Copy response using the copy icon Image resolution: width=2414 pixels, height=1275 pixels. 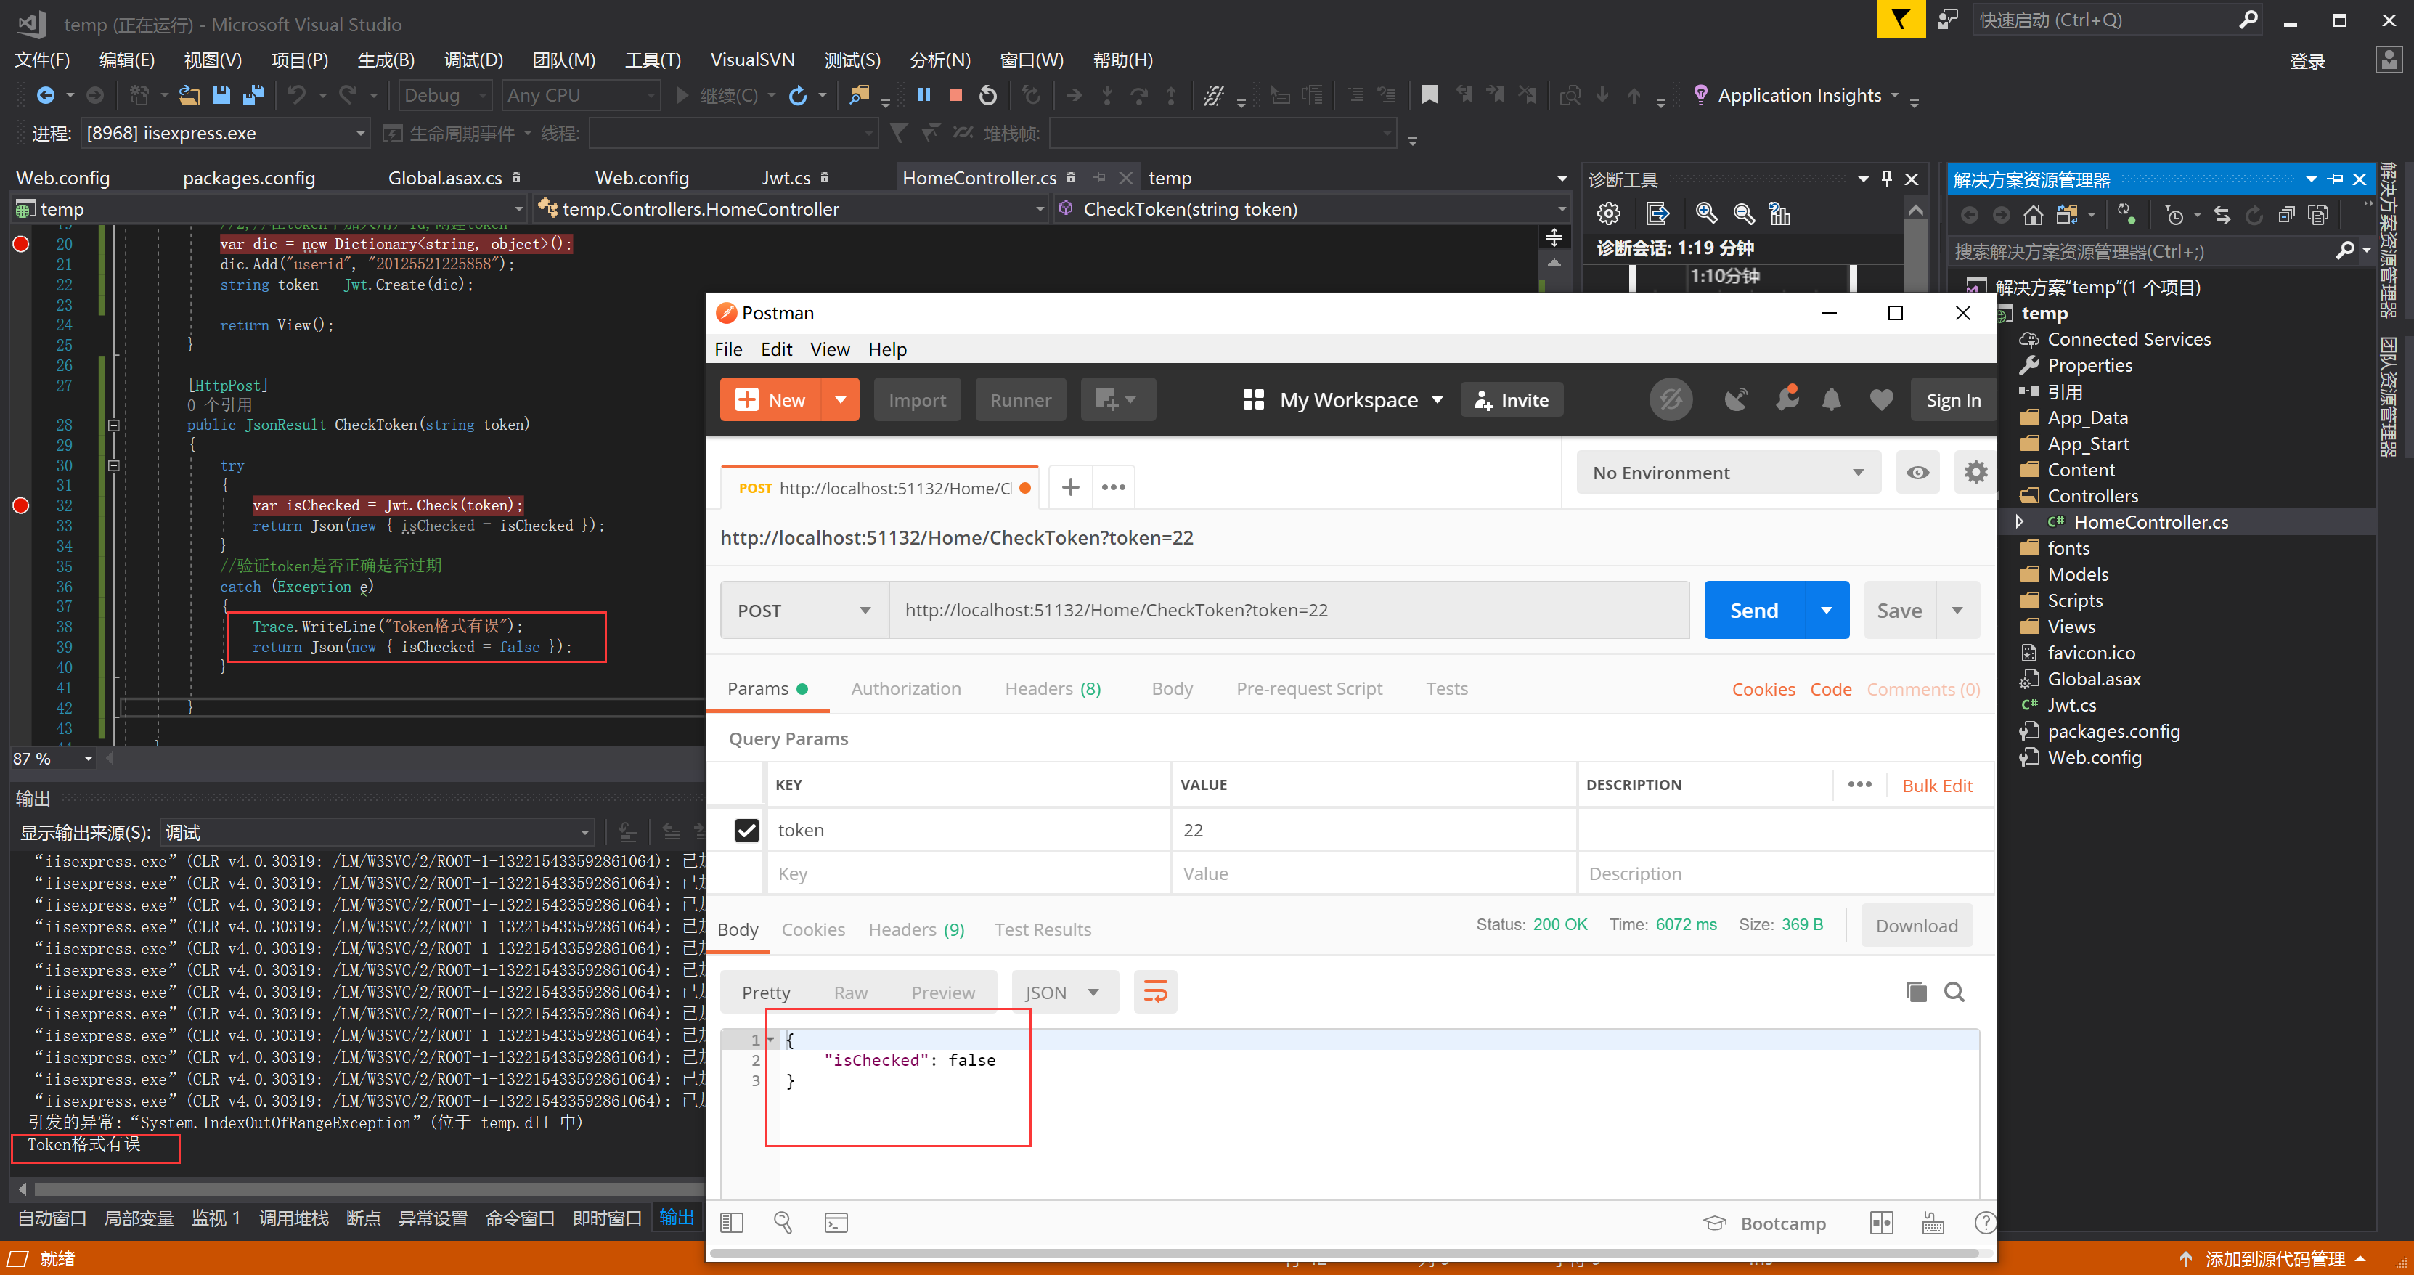1915,992
